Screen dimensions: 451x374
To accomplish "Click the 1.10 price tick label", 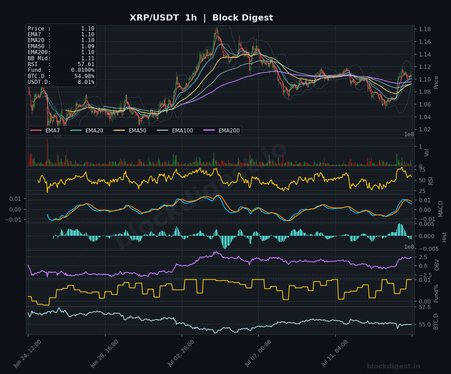I will click(x=425, y=80).
